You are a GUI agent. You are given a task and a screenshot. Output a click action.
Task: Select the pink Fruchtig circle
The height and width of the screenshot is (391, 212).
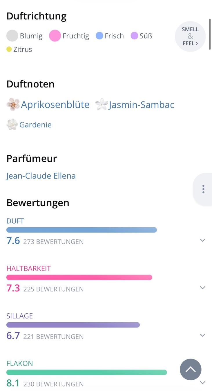[x=55, y=36]
